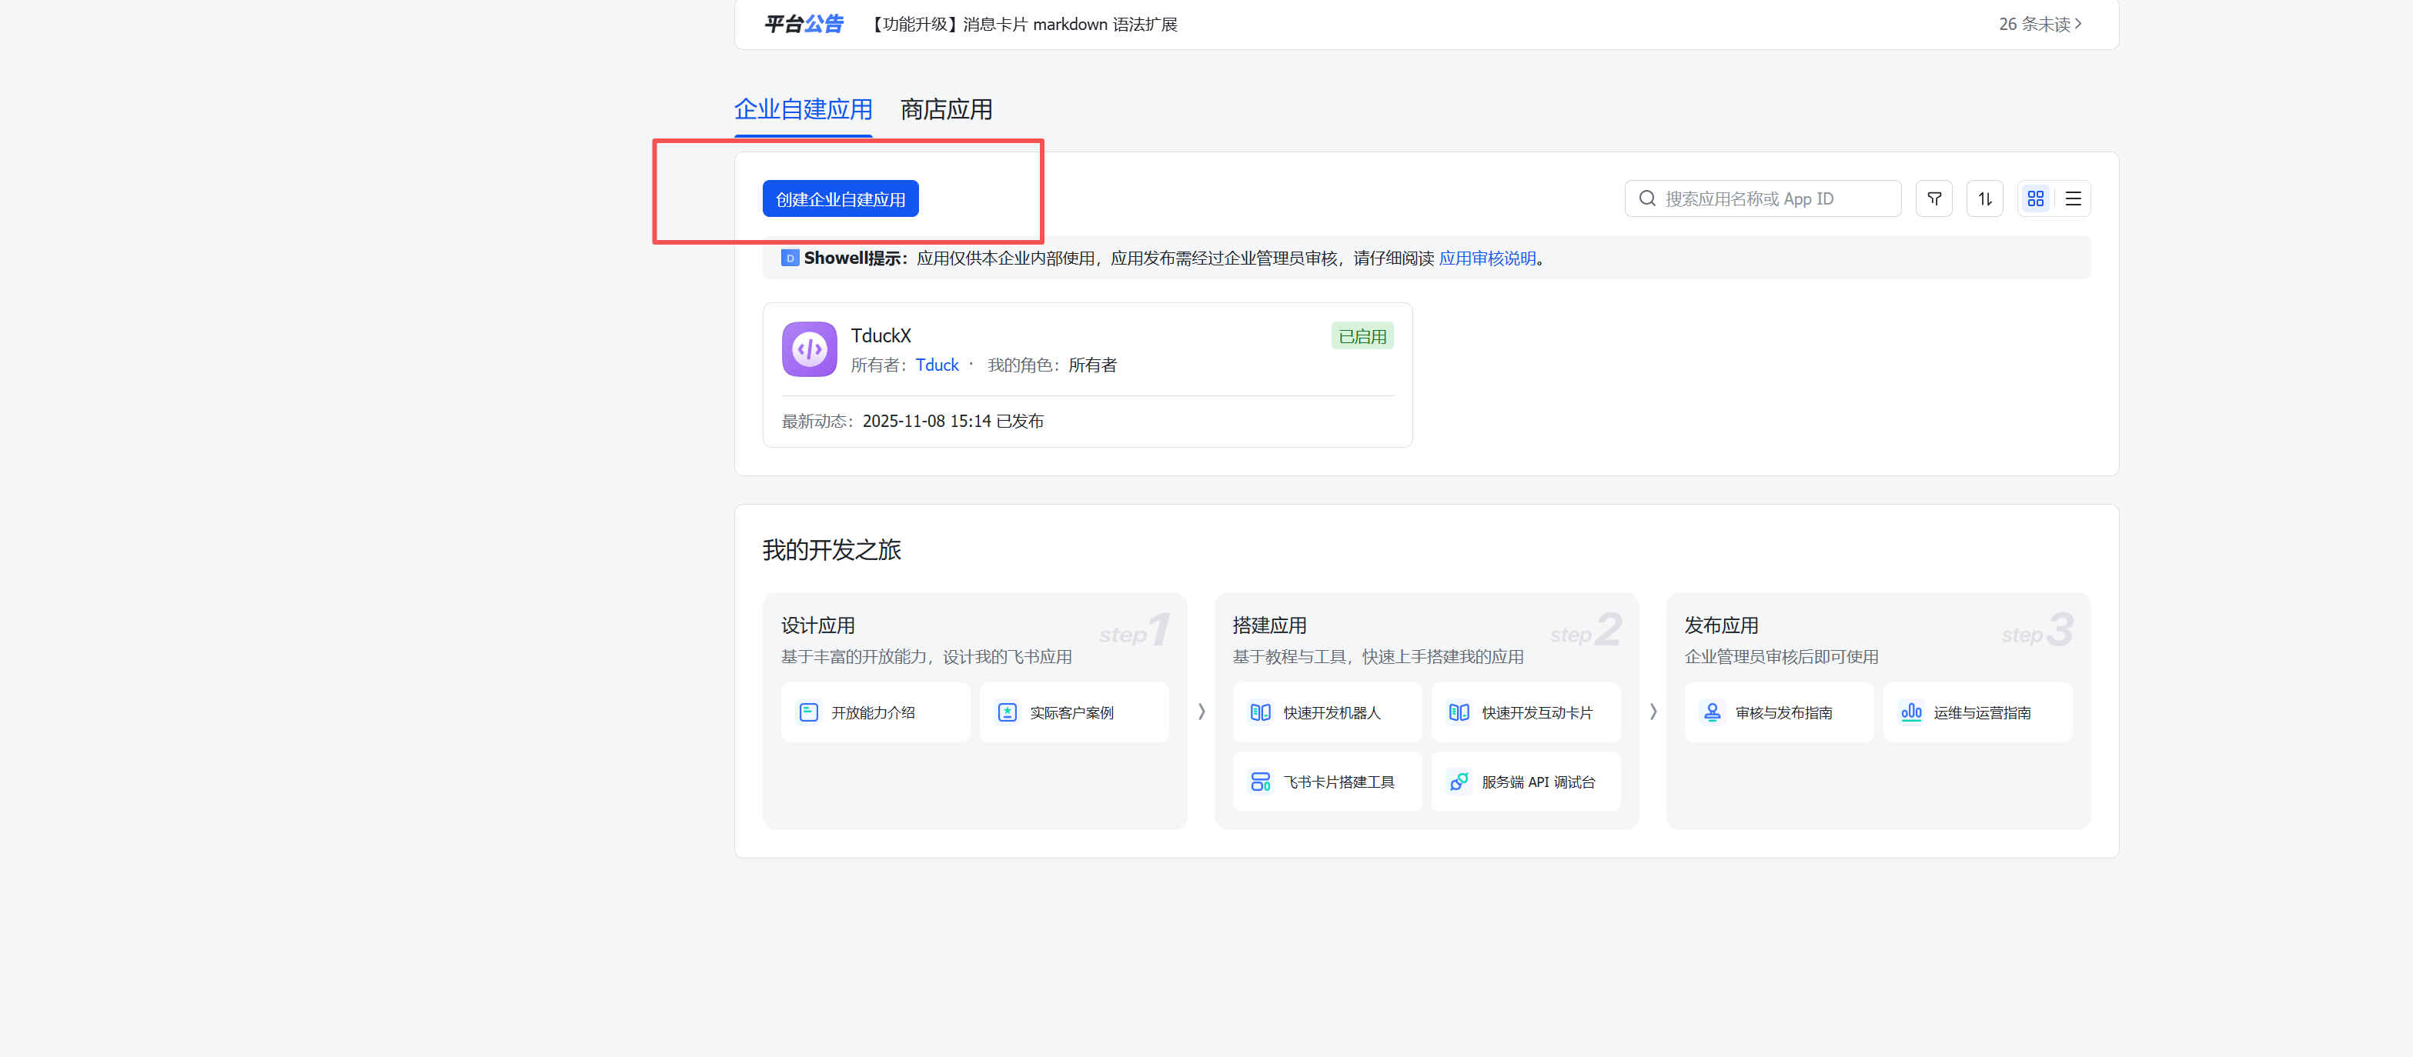Open 服务端 API 调试台
Screen dimensions: 2413x1057
coord(1525,782)
